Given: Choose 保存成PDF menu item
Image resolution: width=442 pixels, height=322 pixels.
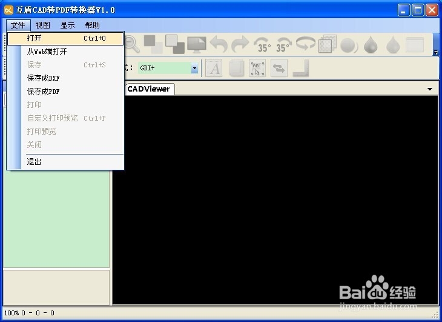Looking at the screenshot, I should (65, 92).
